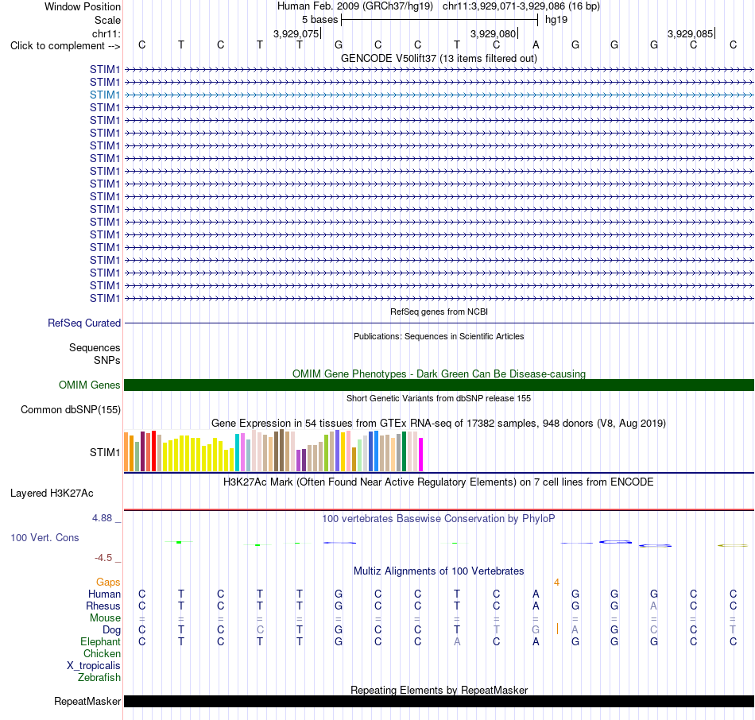Image resolution: width=755 pixels, height=720 pixels.
Task: Click the SNPs track label
Action: click(107, 360)
